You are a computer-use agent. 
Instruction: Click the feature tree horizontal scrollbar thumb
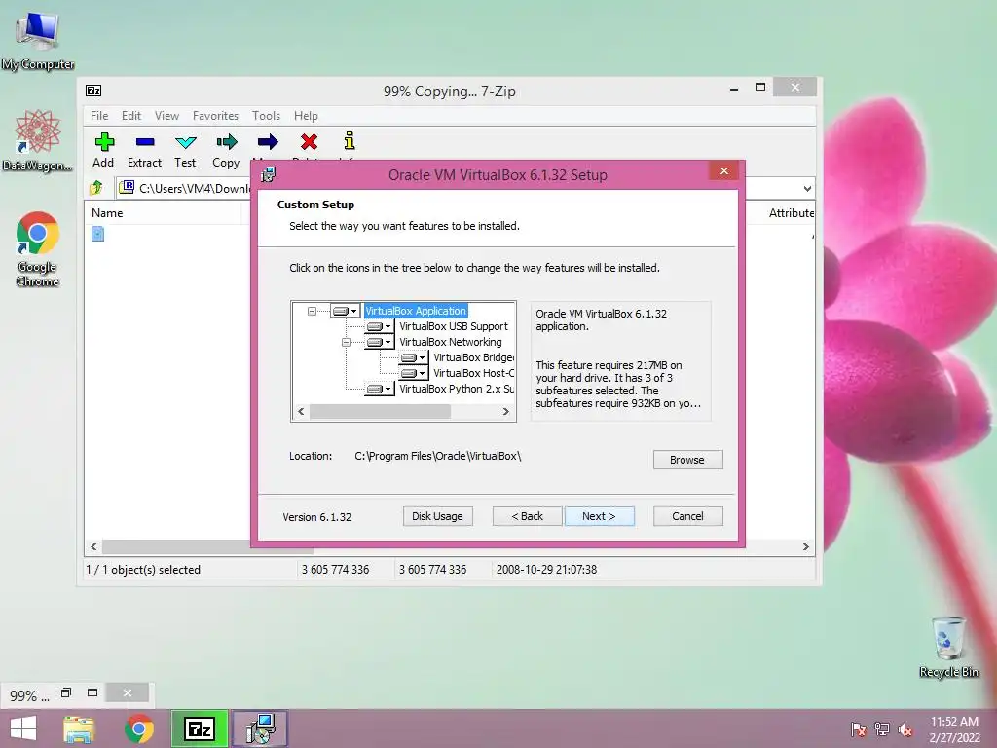click(381, 412)
